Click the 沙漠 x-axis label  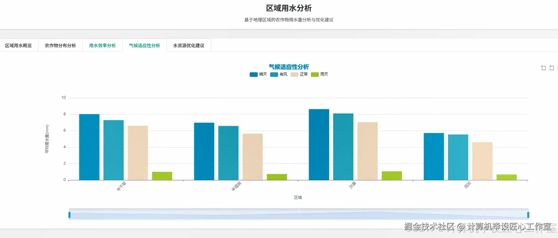352,185
